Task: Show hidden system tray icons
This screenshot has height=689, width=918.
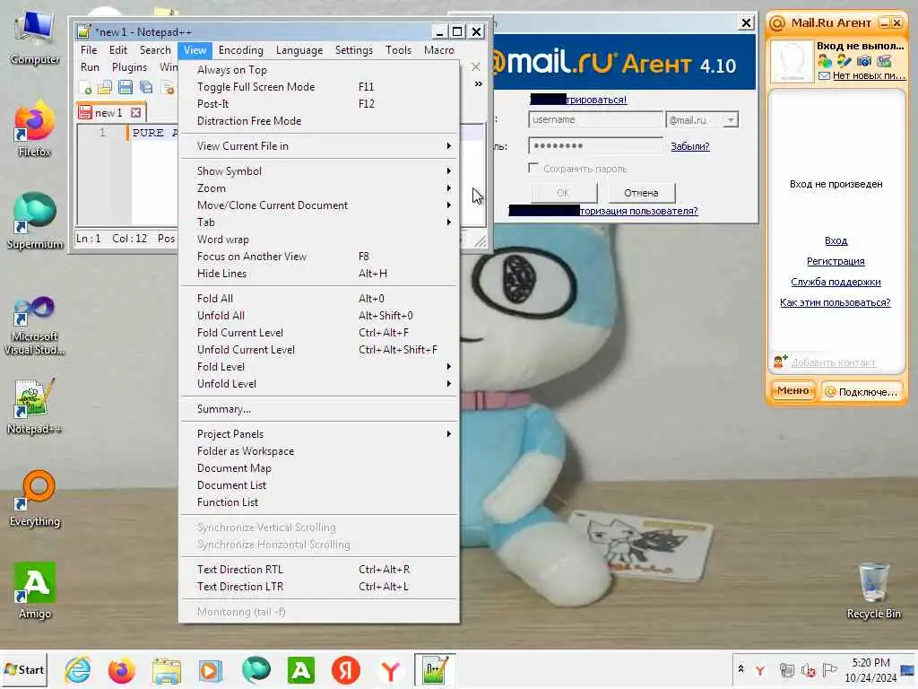Action: pyautogui.click(x=740, y=669)
